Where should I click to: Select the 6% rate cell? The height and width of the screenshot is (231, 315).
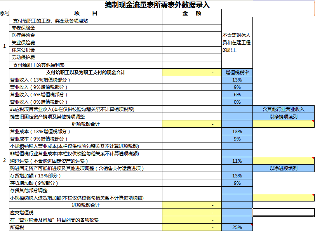pos(236,94)
